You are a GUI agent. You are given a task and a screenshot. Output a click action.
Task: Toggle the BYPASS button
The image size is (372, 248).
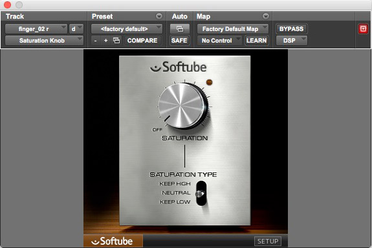pyautogui.click(x=291, y=29)
